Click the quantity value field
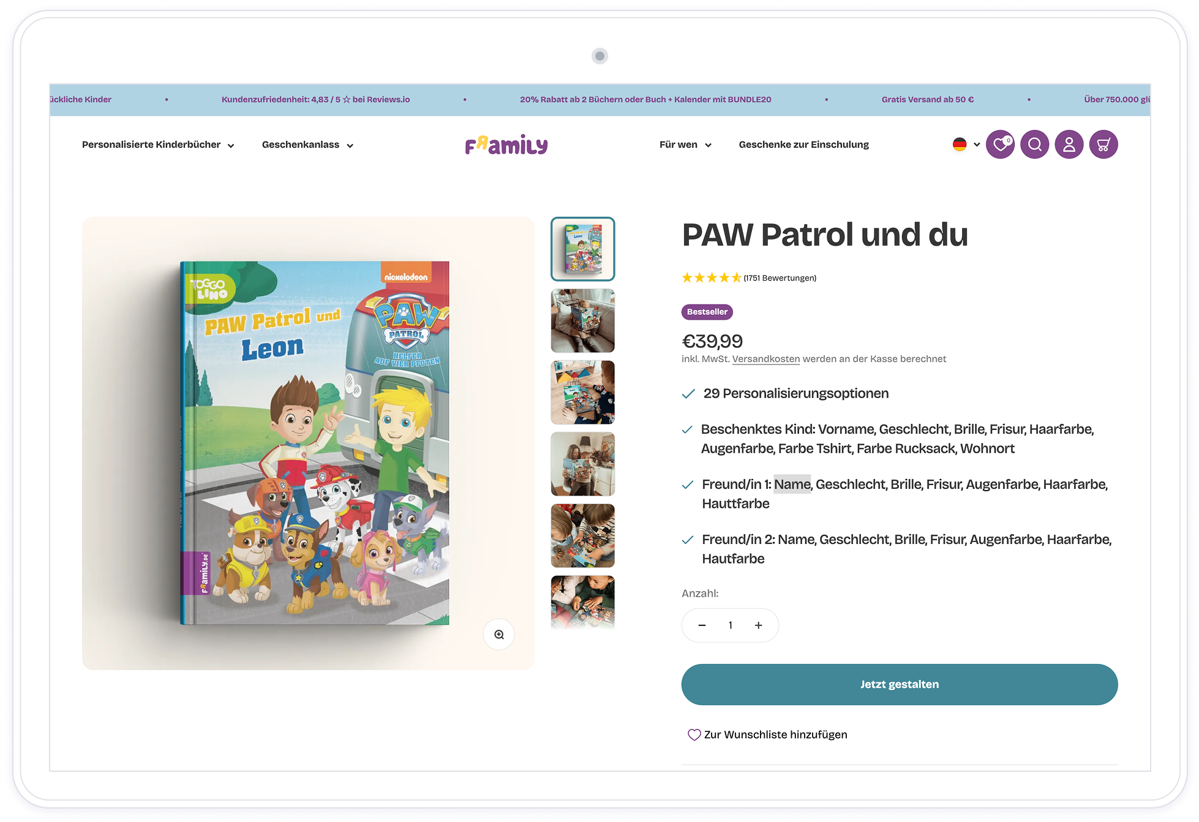The width and height of the screenshot is (1199, 822). [731, 625]
